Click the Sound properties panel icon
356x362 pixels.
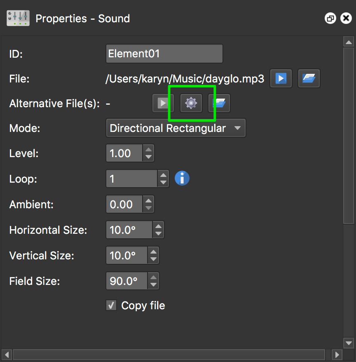pos(17,18)
